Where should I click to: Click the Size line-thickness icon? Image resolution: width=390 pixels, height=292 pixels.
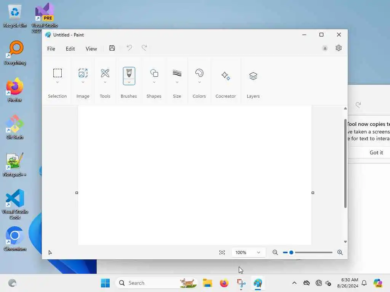[x=177, y=73]
